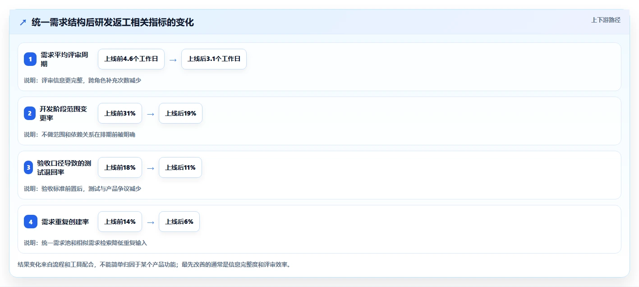This screenshot has height=287, width=639.
Task: Click the note 统一需求池和相似需求检索降低重复输入
Action: coord(85,243)
